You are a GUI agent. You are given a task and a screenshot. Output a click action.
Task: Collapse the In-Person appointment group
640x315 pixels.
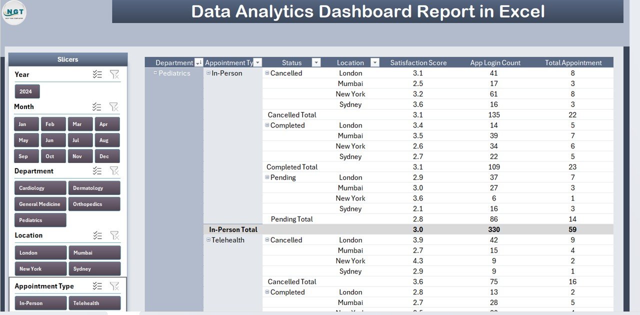[x=208, y=73]
